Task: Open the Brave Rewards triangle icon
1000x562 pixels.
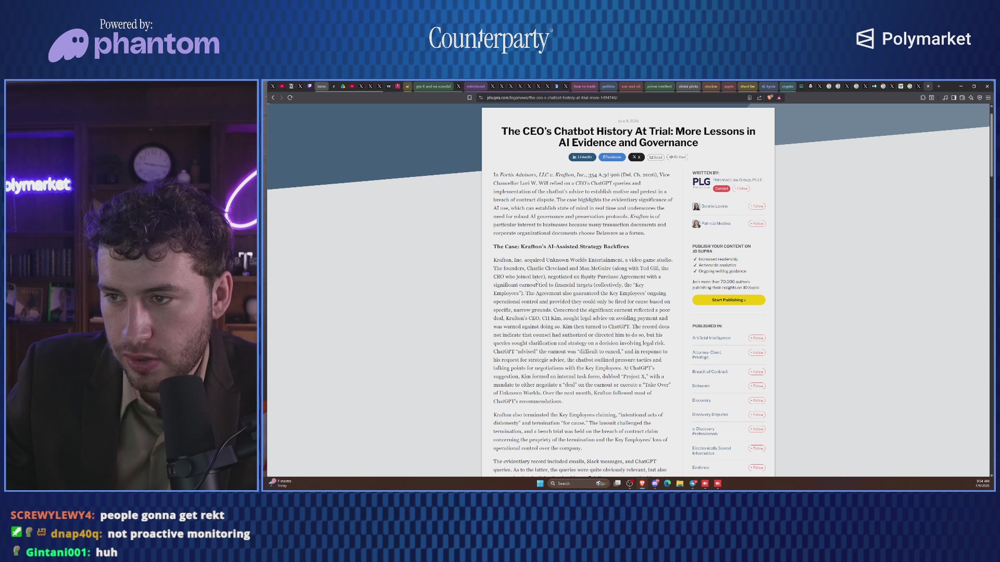Action: coord(779,97)
